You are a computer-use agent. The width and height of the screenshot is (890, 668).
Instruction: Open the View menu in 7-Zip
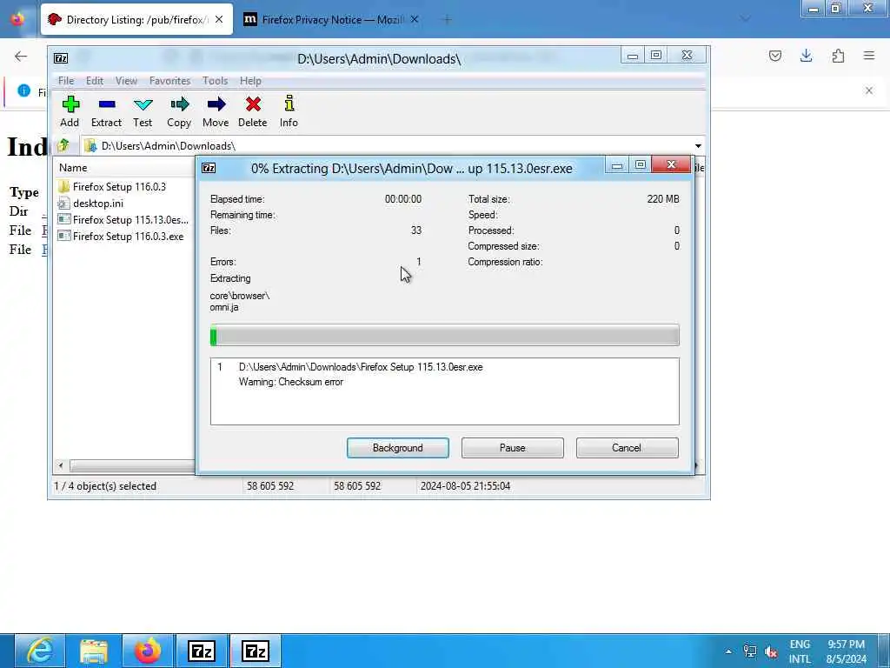point(126,81)
